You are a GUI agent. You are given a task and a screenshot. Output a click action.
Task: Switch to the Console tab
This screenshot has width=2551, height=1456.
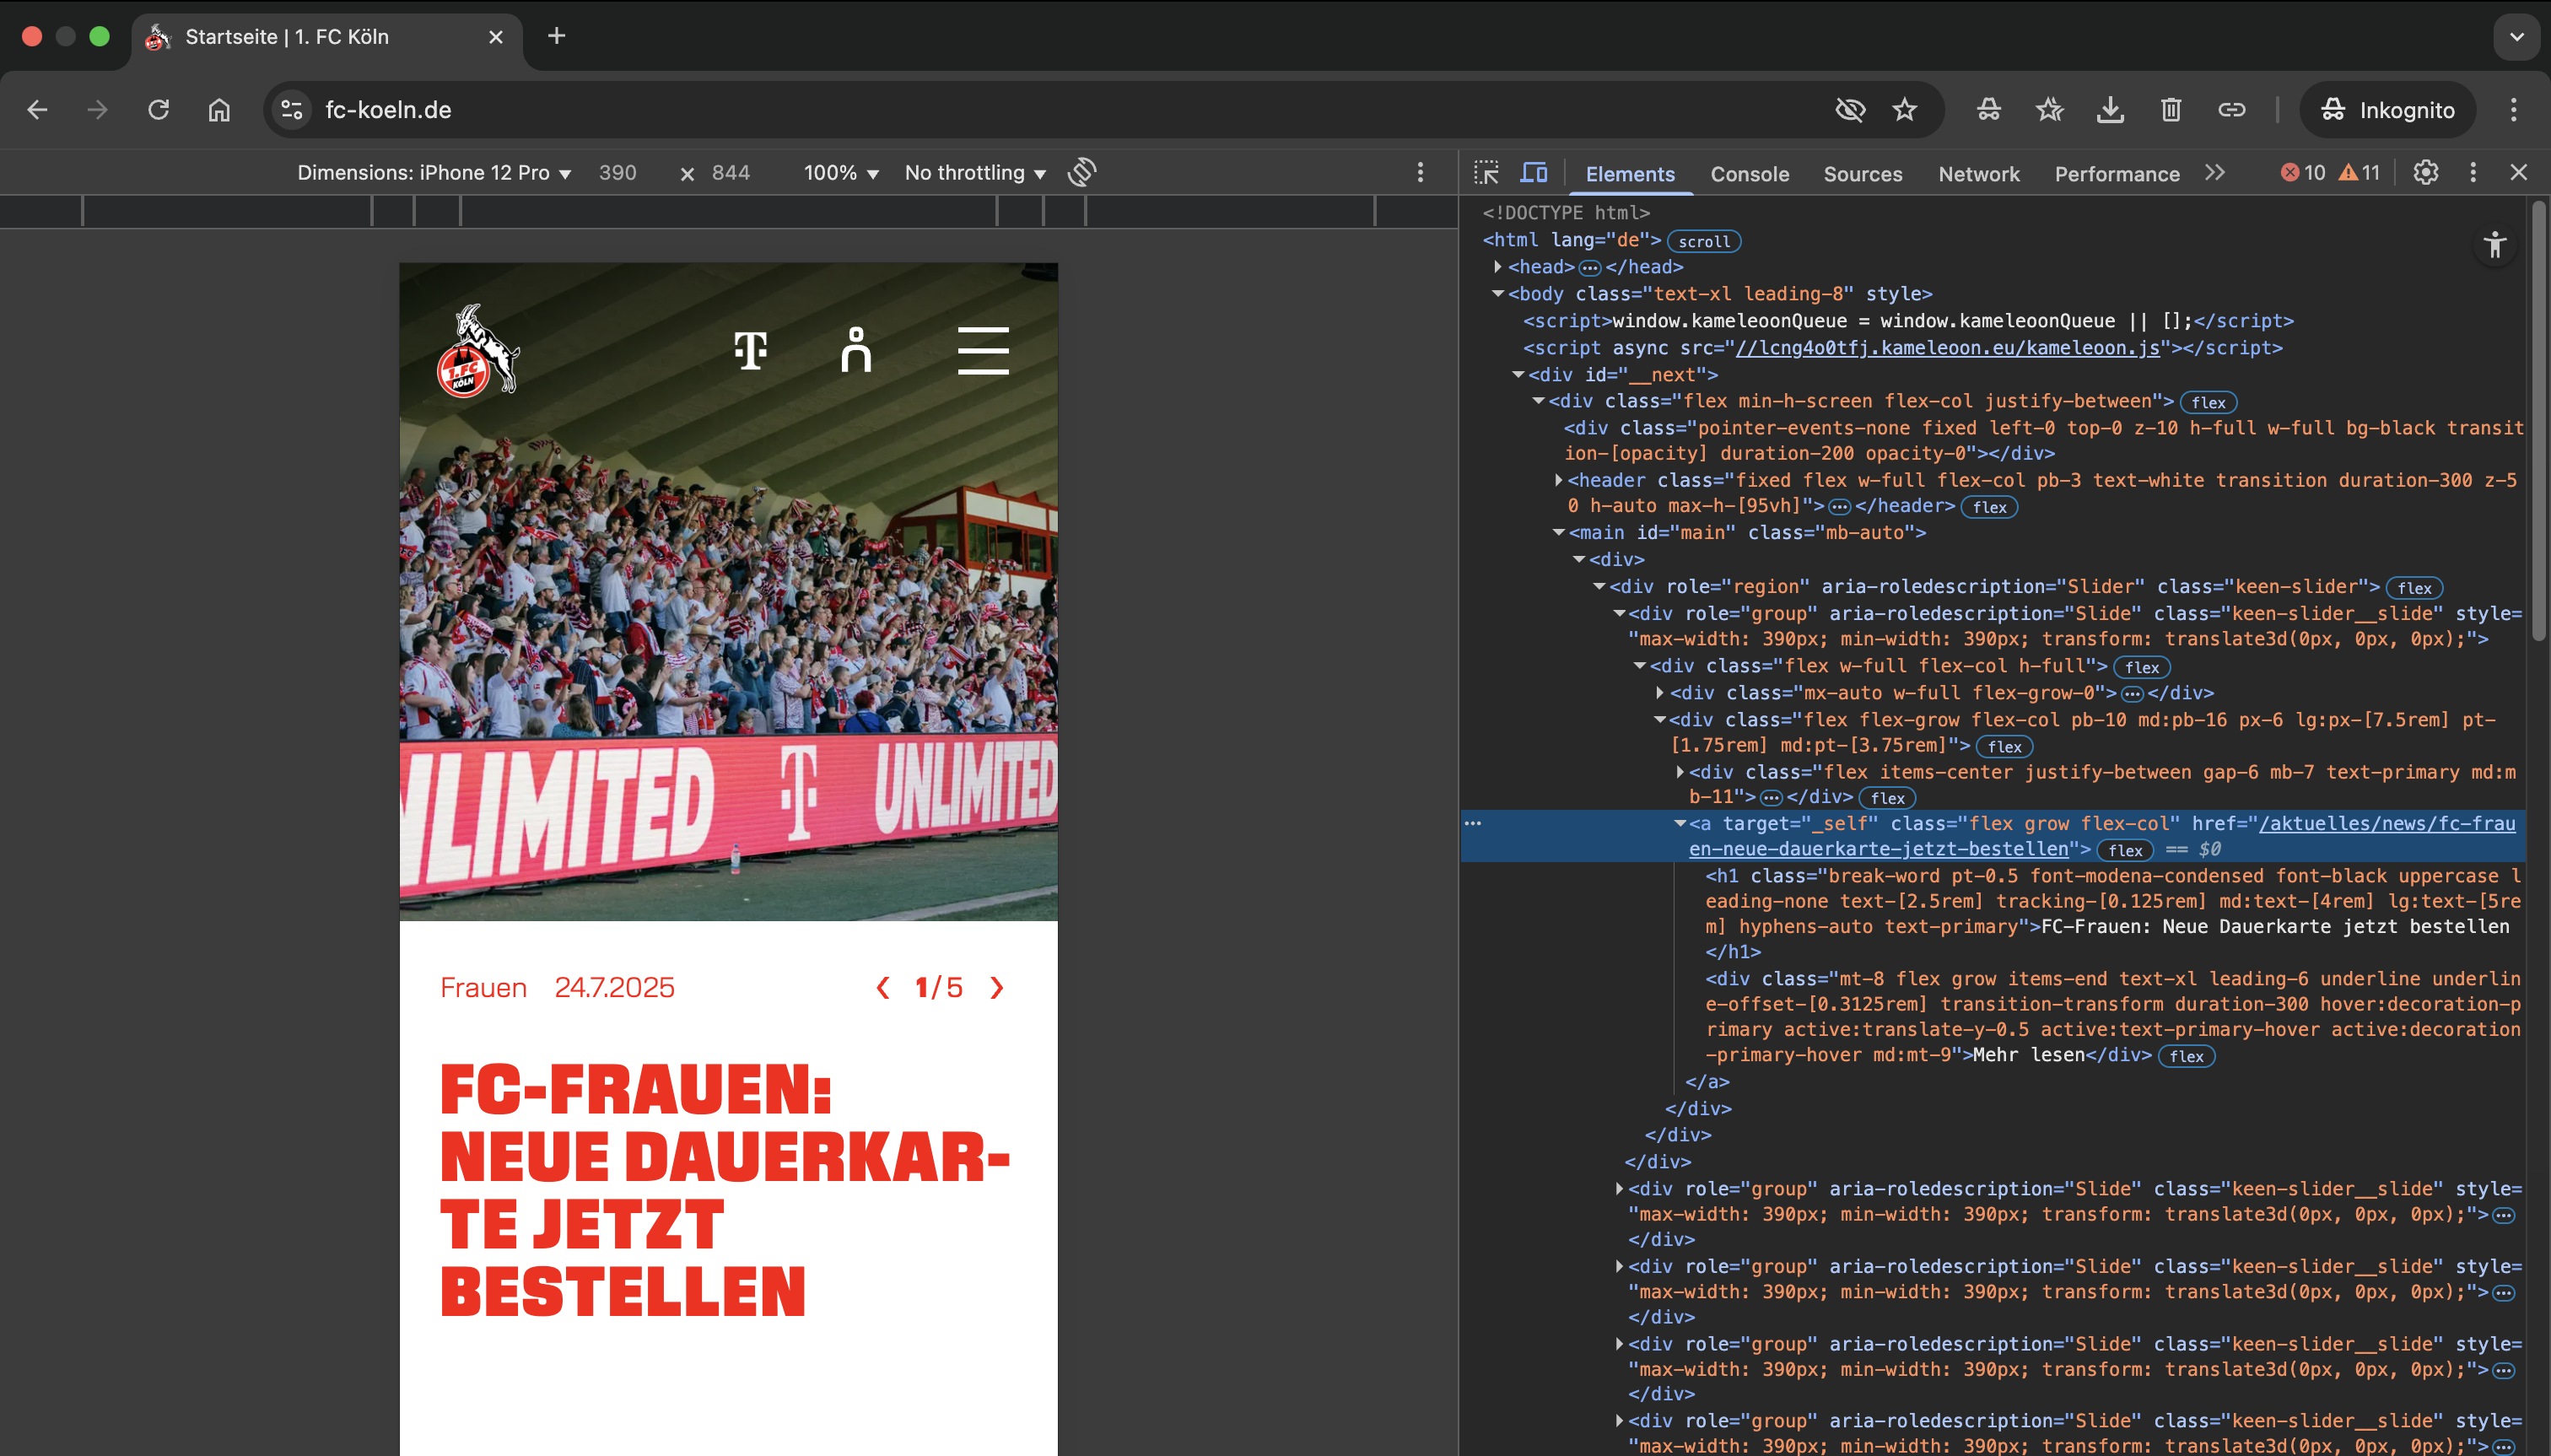pyautogui.click(x=1749, y=174)
